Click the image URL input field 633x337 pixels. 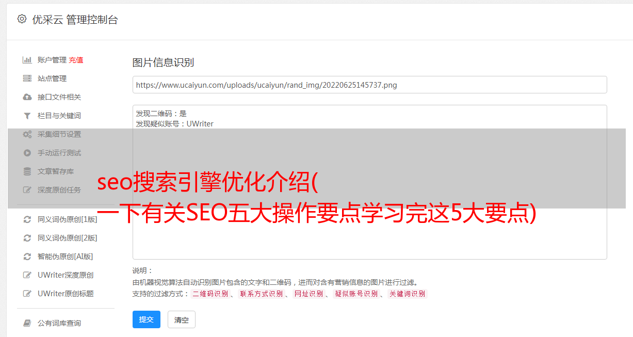[x=369, y=85]
